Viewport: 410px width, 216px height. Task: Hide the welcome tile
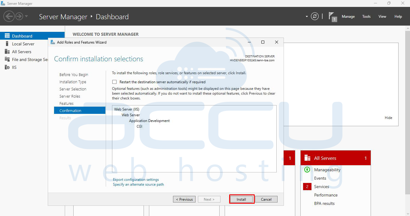[388, 118]
